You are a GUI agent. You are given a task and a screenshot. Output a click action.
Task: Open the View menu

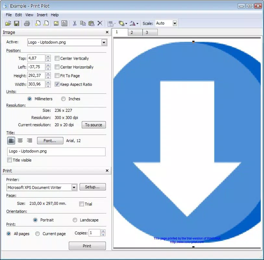pos(29,15)
